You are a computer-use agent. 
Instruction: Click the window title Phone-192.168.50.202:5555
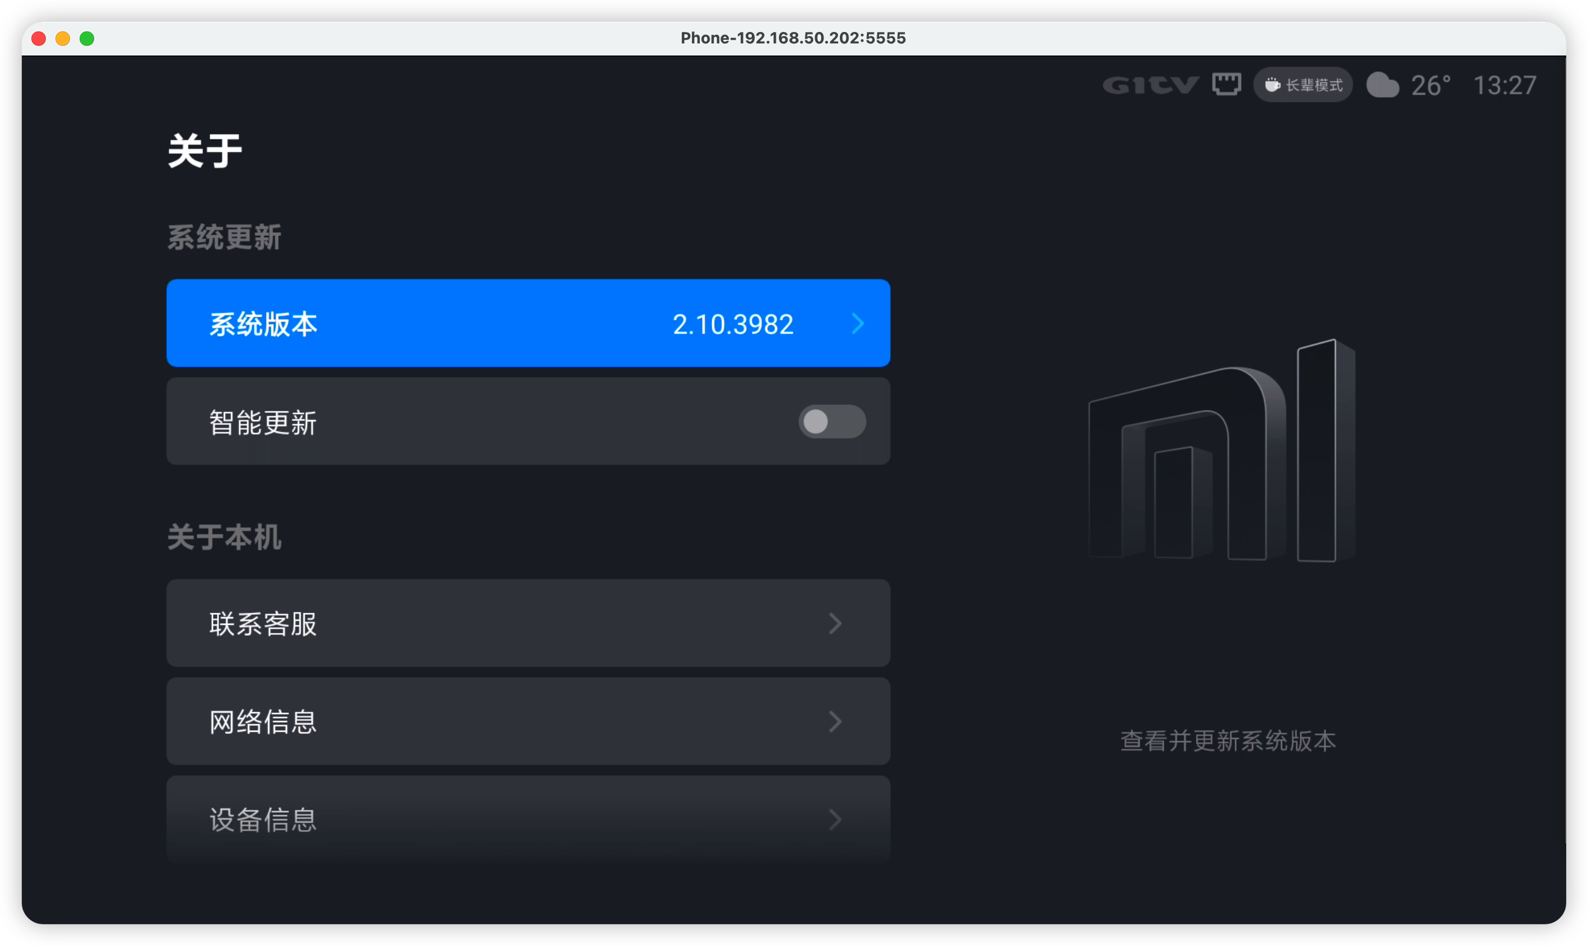793,38
